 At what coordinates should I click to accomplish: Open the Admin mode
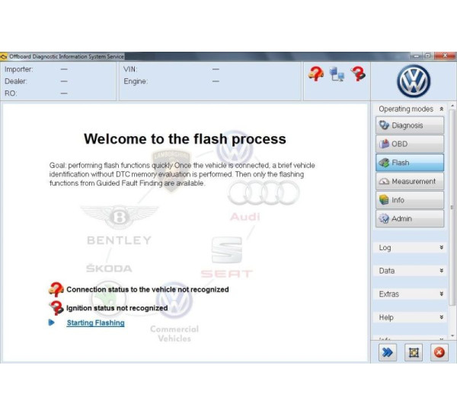[x=409, y=219]
